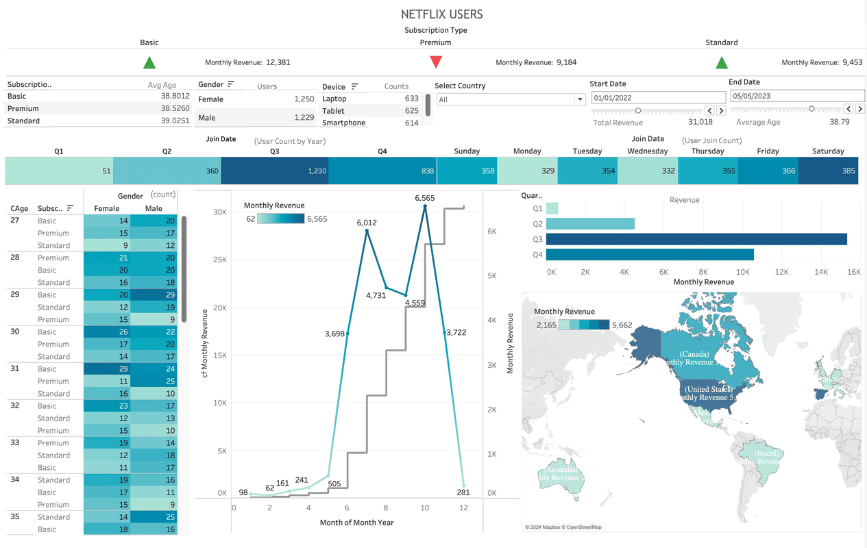The height and width of the screenshot is (548, 867).
Task: Click the Q1 revenue bar
Action: pyautogui.click(x=552, y=208)
